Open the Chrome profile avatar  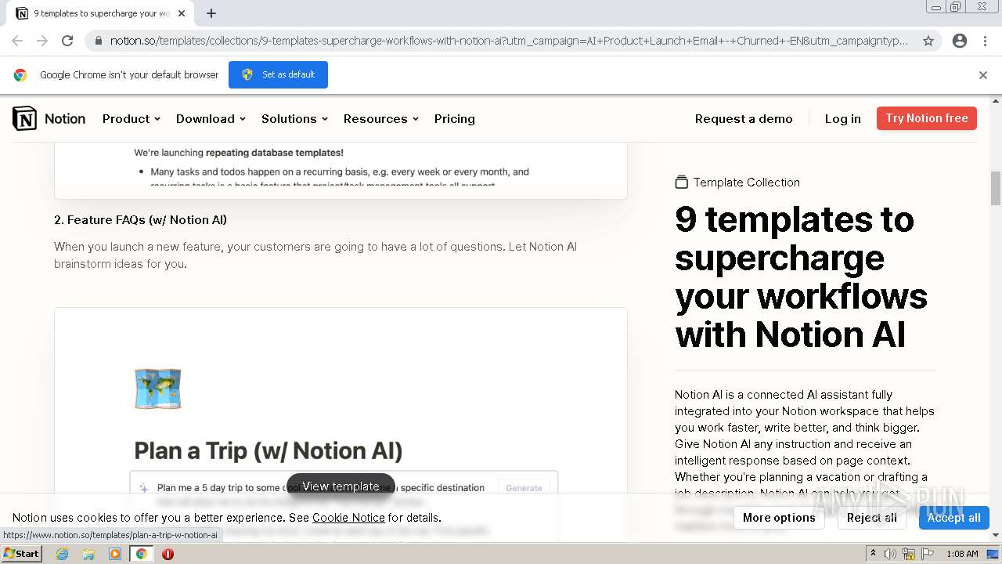click(x=960, y=41)
